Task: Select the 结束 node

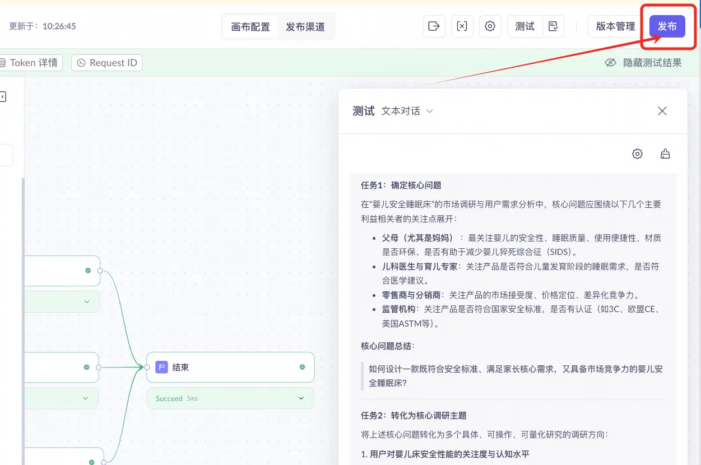Action: coord(230,367)
